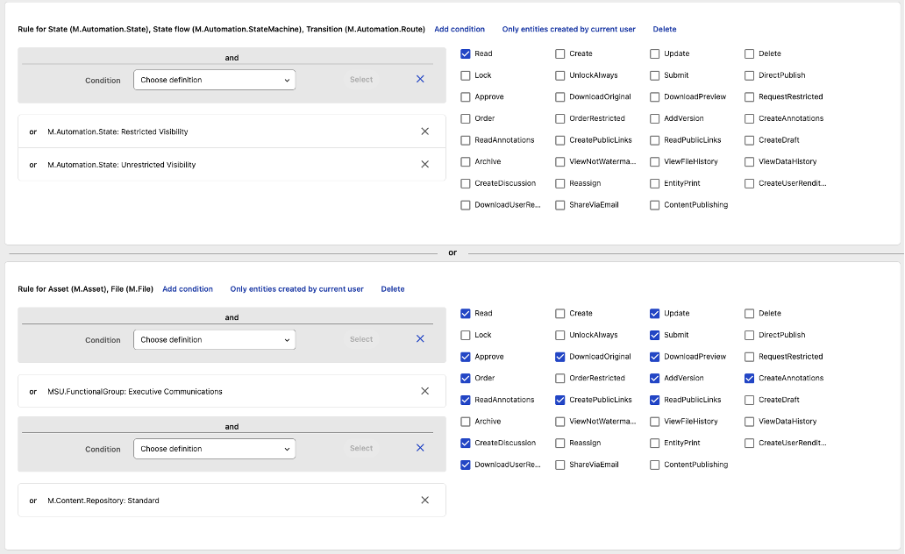Enable Archive permission in State rule
The image size is (905, 554).
466,161
